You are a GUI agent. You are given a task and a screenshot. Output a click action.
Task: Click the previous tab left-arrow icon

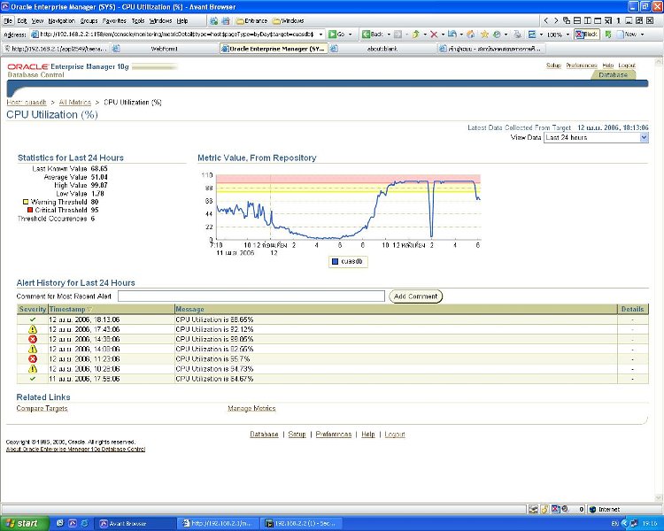coord(546,20)
